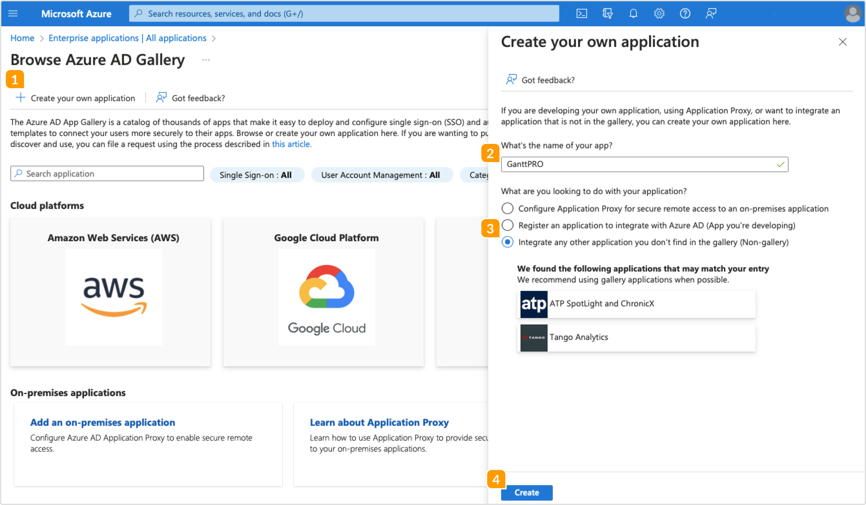Open Cloud Shell from top bar
The height and width of the screenshot is (505, 866).
pos(582,13)
